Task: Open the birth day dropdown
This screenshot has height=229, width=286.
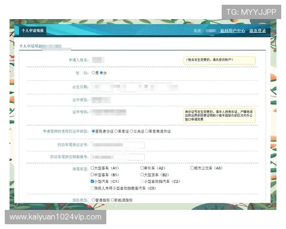Action: pyautogui.click(x=161, y=87)
